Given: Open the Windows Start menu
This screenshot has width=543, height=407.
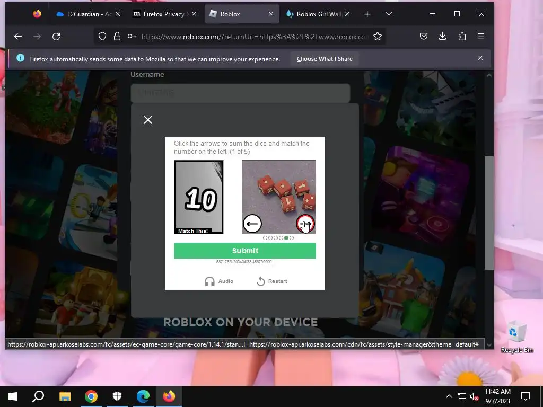Looking at the screenshot, I should 13,396.
